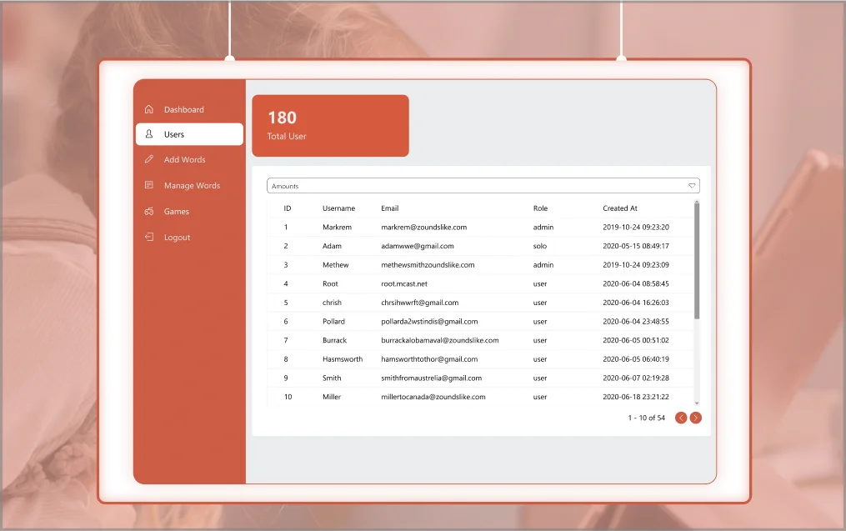Select Manage Words in the sidebar
Image resolution: width=846 pixels, height=531 pixels.
pos(192,186)
